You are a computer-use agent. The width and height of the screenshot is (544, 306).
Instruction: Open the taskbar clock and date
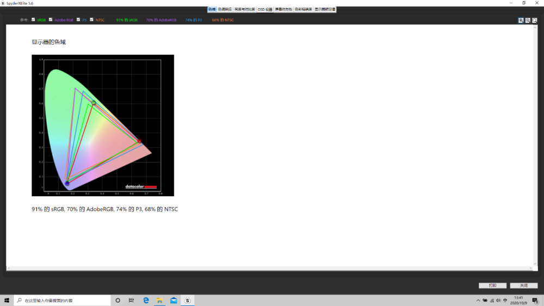(518, 301)
